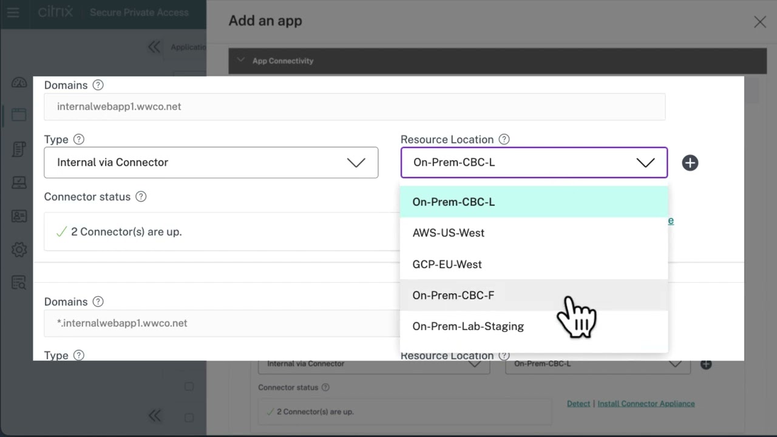
Task: Toggle the upper checkbox in the background list
Action: (x=189, y=387)
